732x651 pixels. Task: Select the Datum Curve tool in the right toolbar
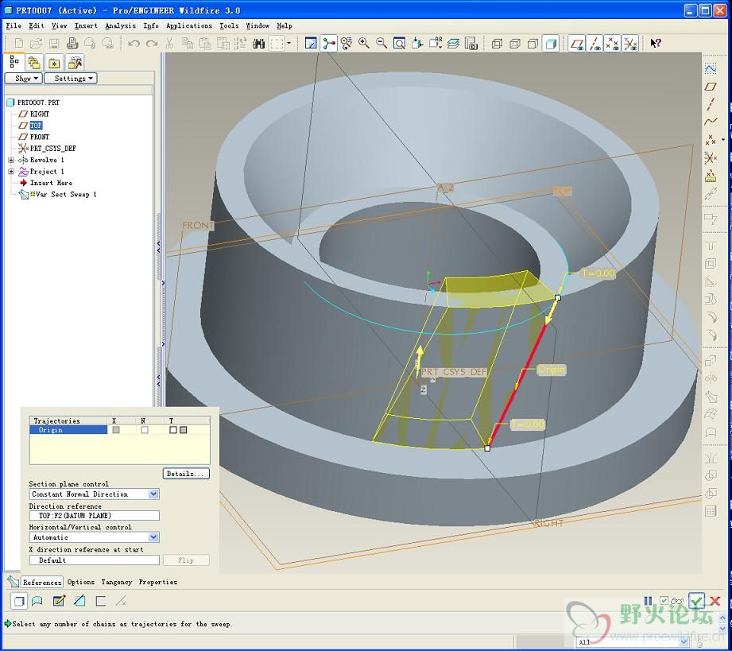[x=711, y=122]
